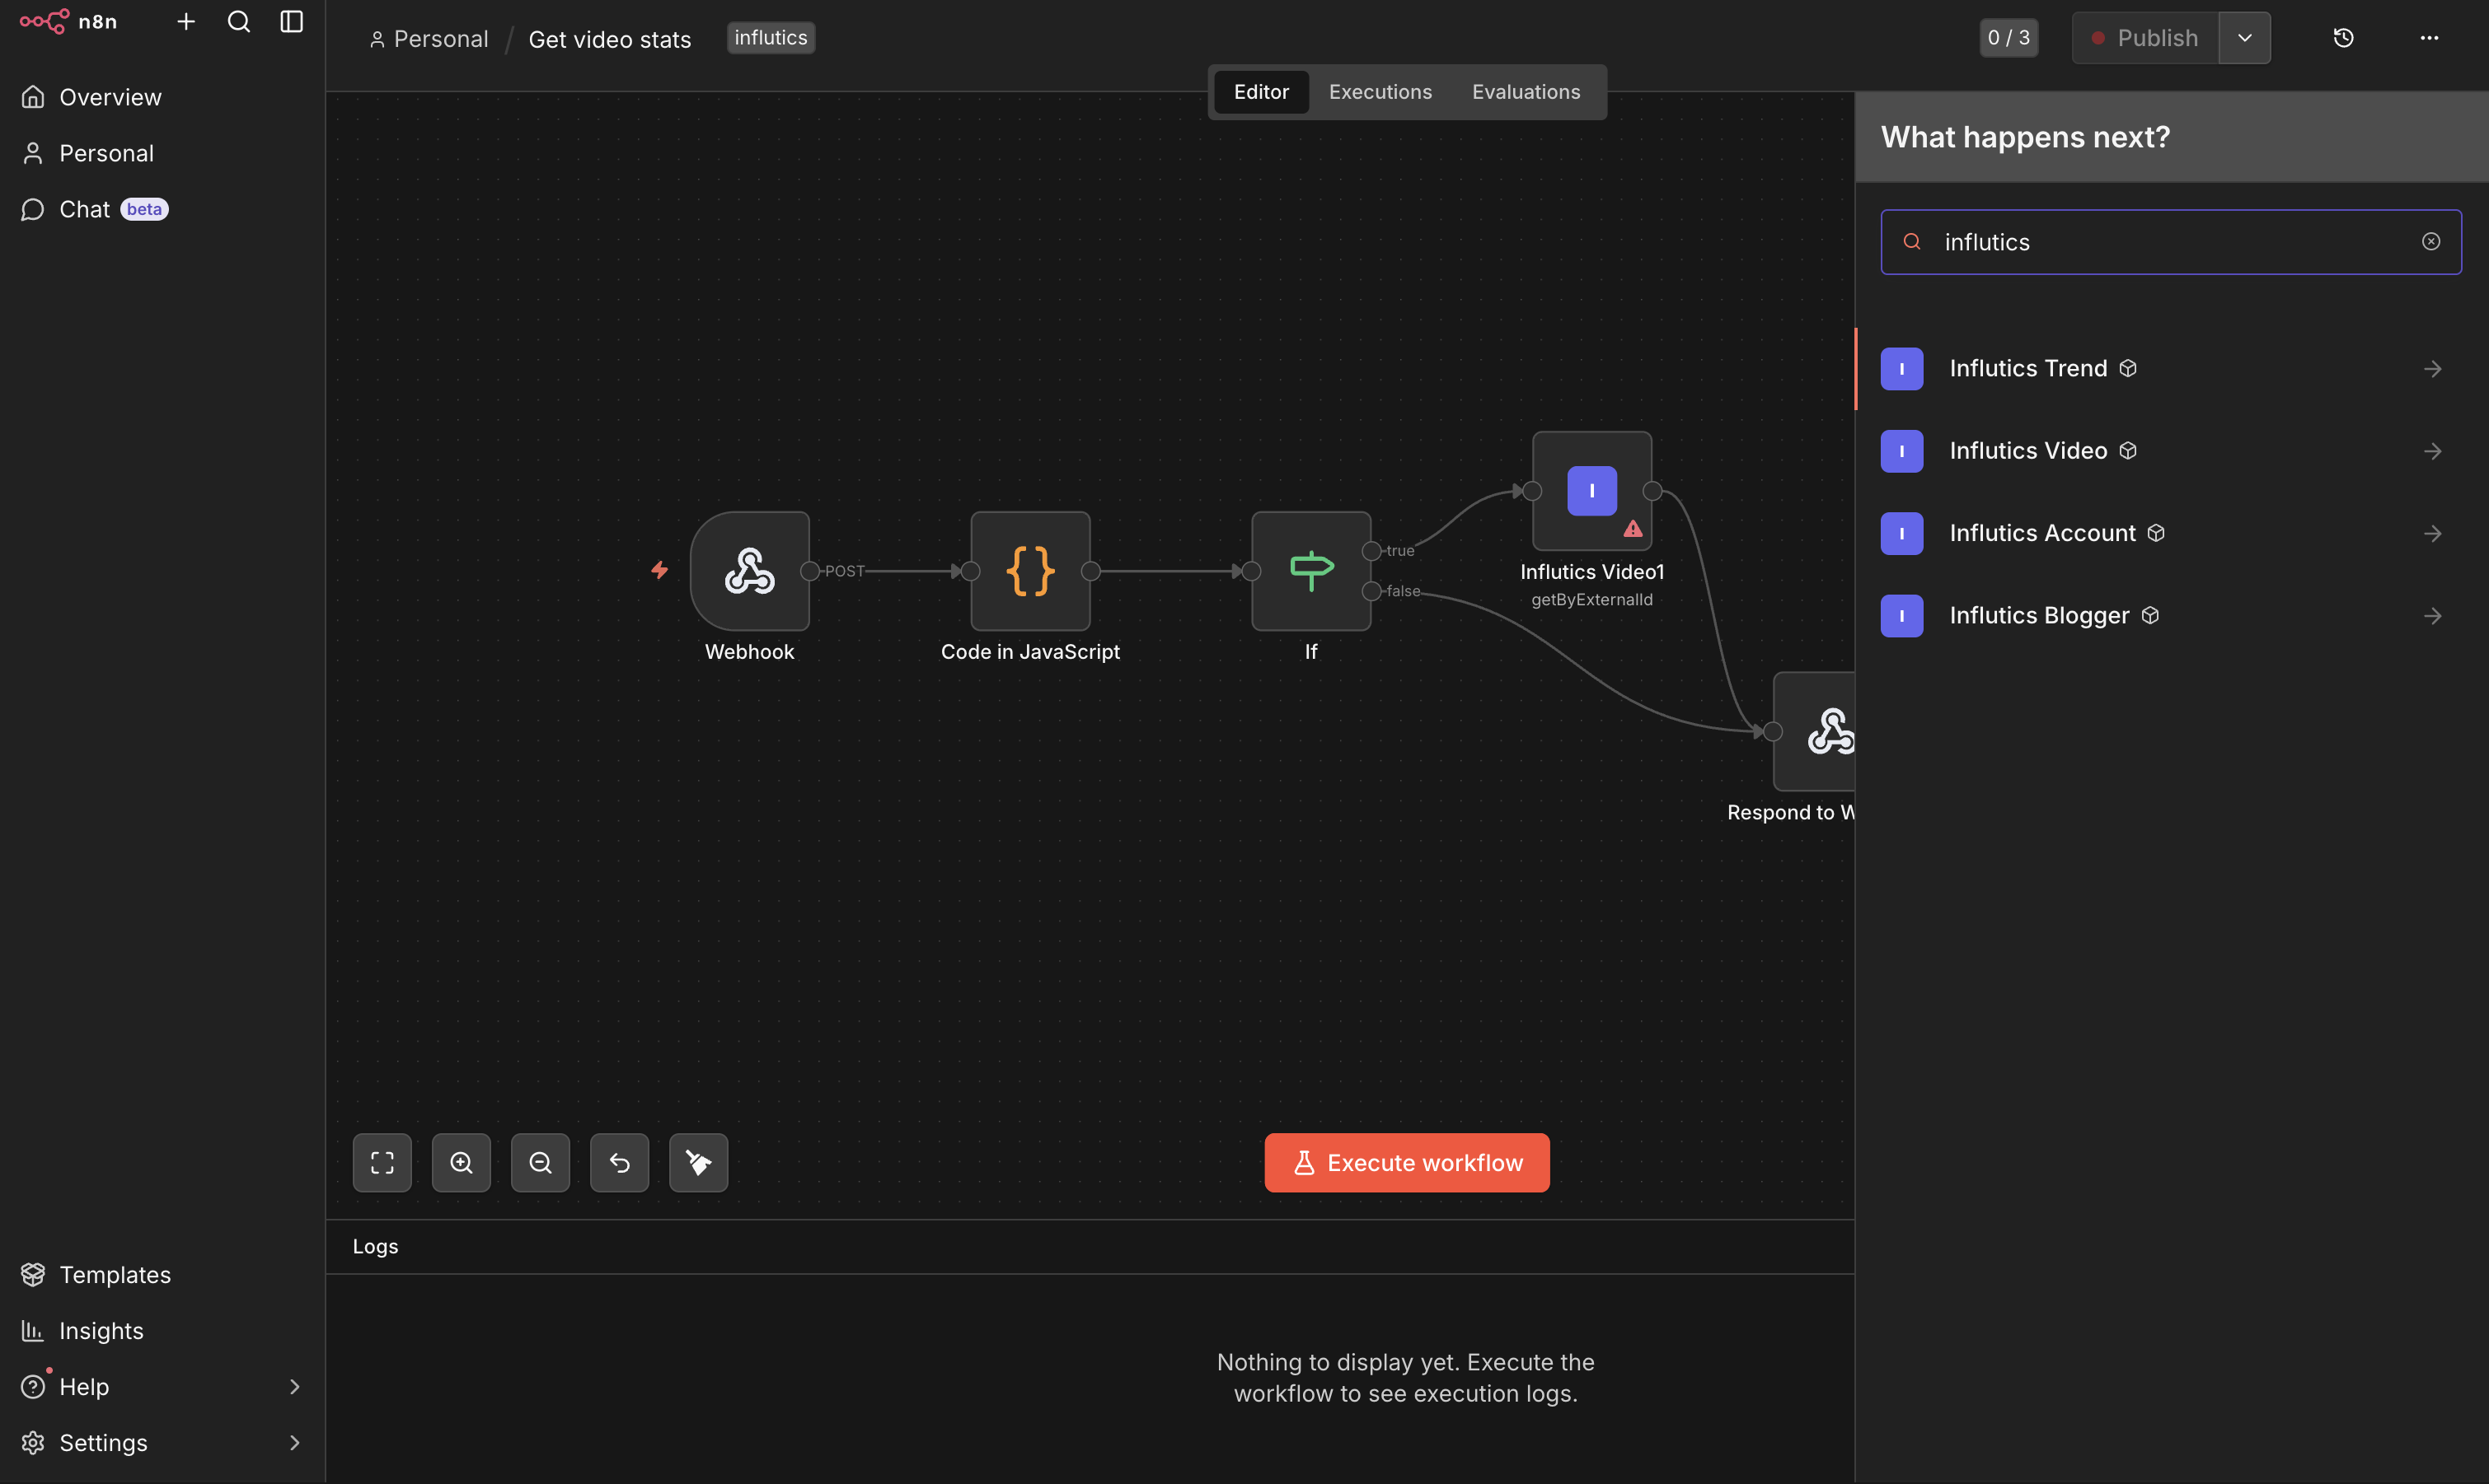Open the Publish dropdown arrow
This screenshot has width=2489, height=1484.
tap(2245, 38)
